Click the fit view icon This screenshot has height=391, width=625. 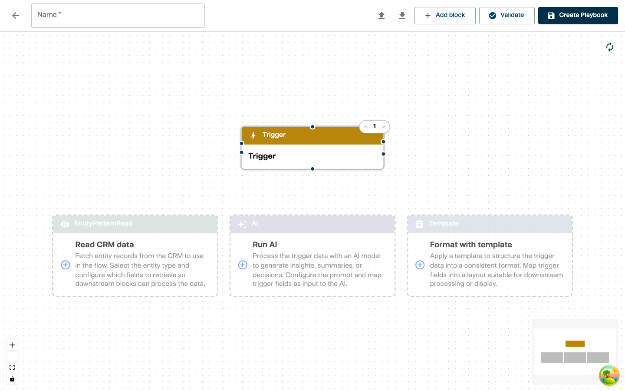point(12,368)
